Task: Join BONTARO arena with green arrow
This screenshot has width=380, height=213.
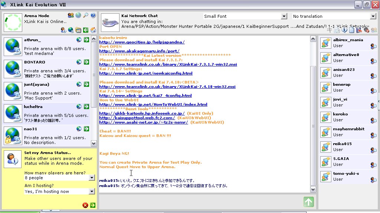Action: point(86,62)
